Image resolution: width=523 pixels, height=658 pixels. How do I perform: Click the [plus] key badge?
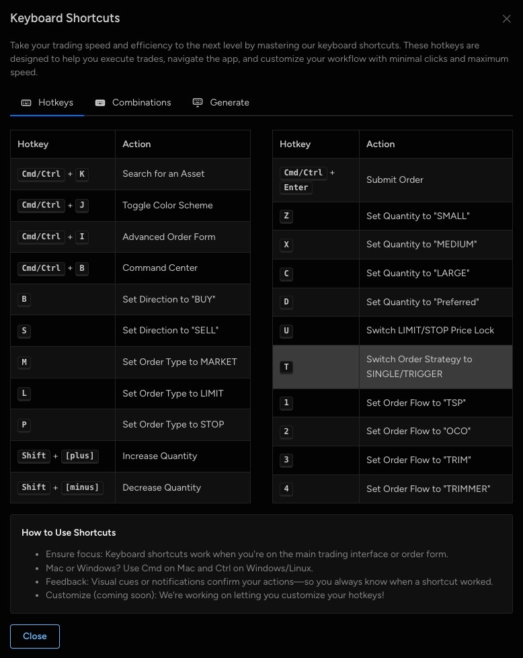point(79,456)
